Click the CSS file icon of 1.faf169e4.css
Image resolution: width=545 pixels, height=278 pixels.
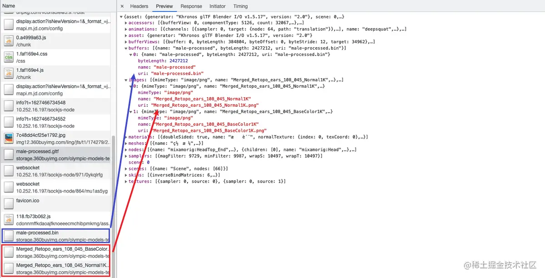(9, 57)
